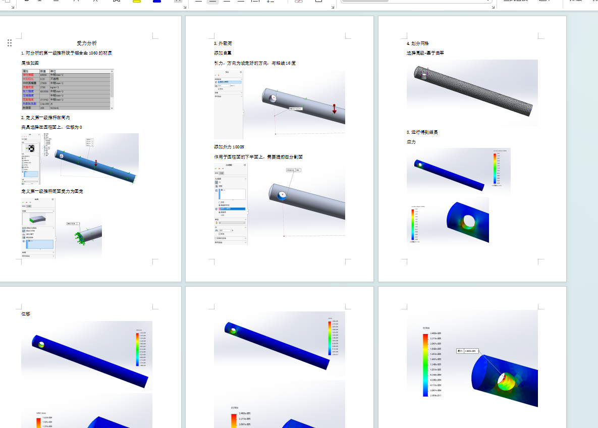This screenshot has width=598, height=428.
Task: Click the heading starting with '2. 定义第一级推杆'
Action: pos(45,118)
